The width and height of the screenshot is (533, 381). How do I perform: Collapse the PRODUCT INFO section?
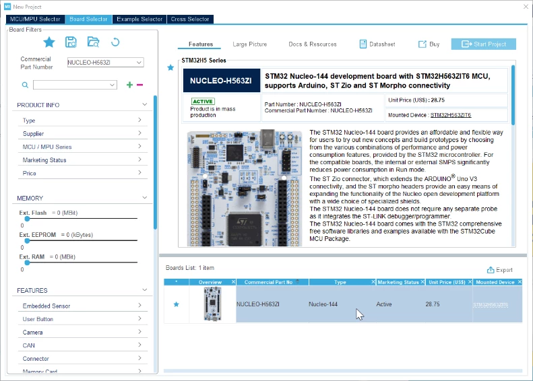[144, 104]
